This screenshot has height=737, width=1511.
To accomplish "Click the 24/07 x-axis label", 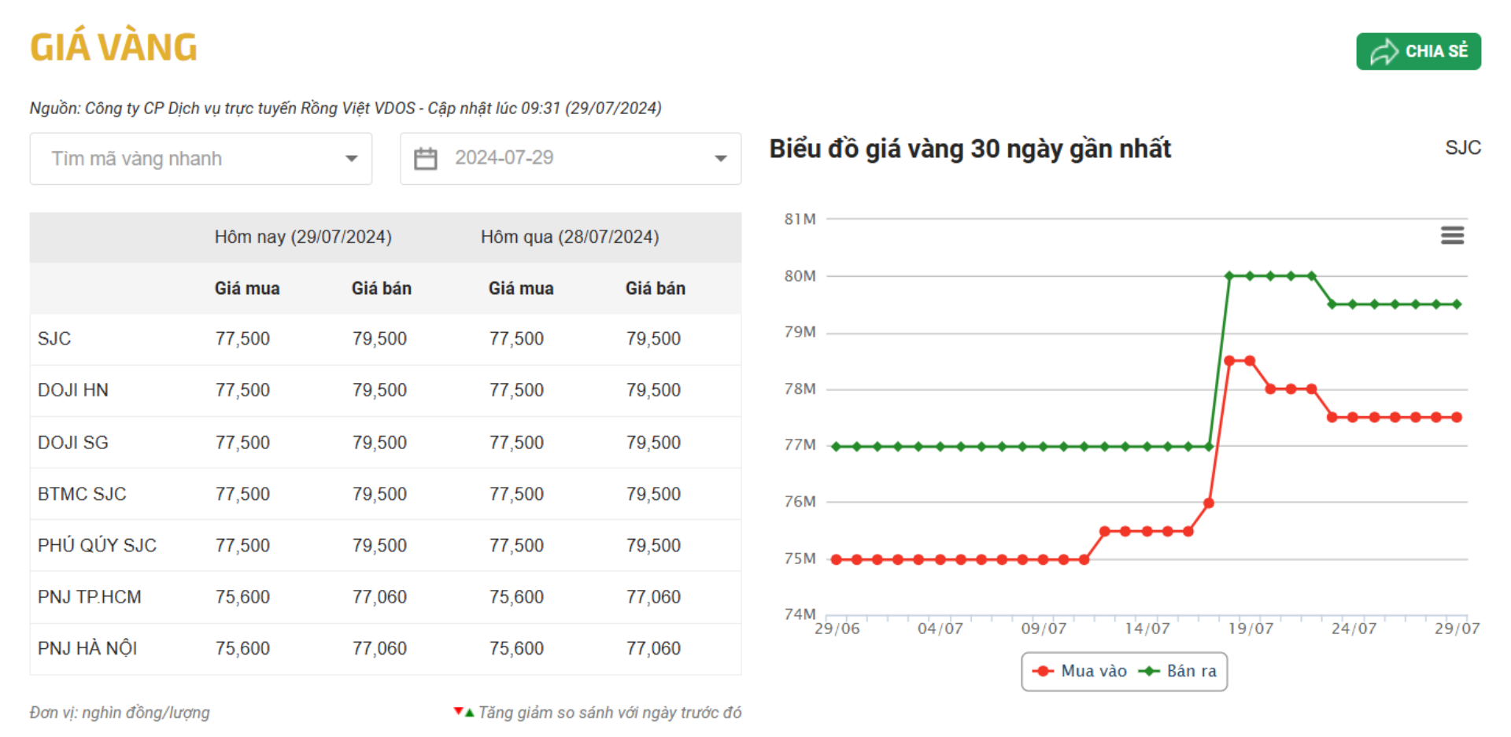I will tap(1354, 628).
